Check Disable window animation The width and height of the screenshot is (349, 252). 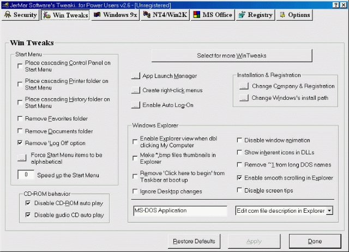239,140
